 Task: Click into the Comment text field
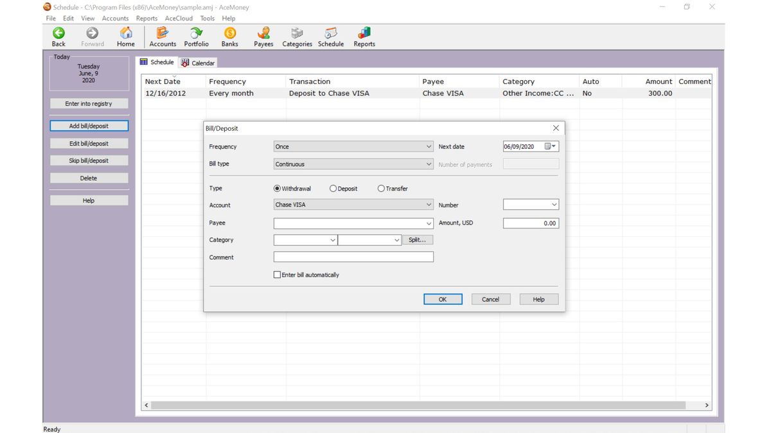click(353, 257)
